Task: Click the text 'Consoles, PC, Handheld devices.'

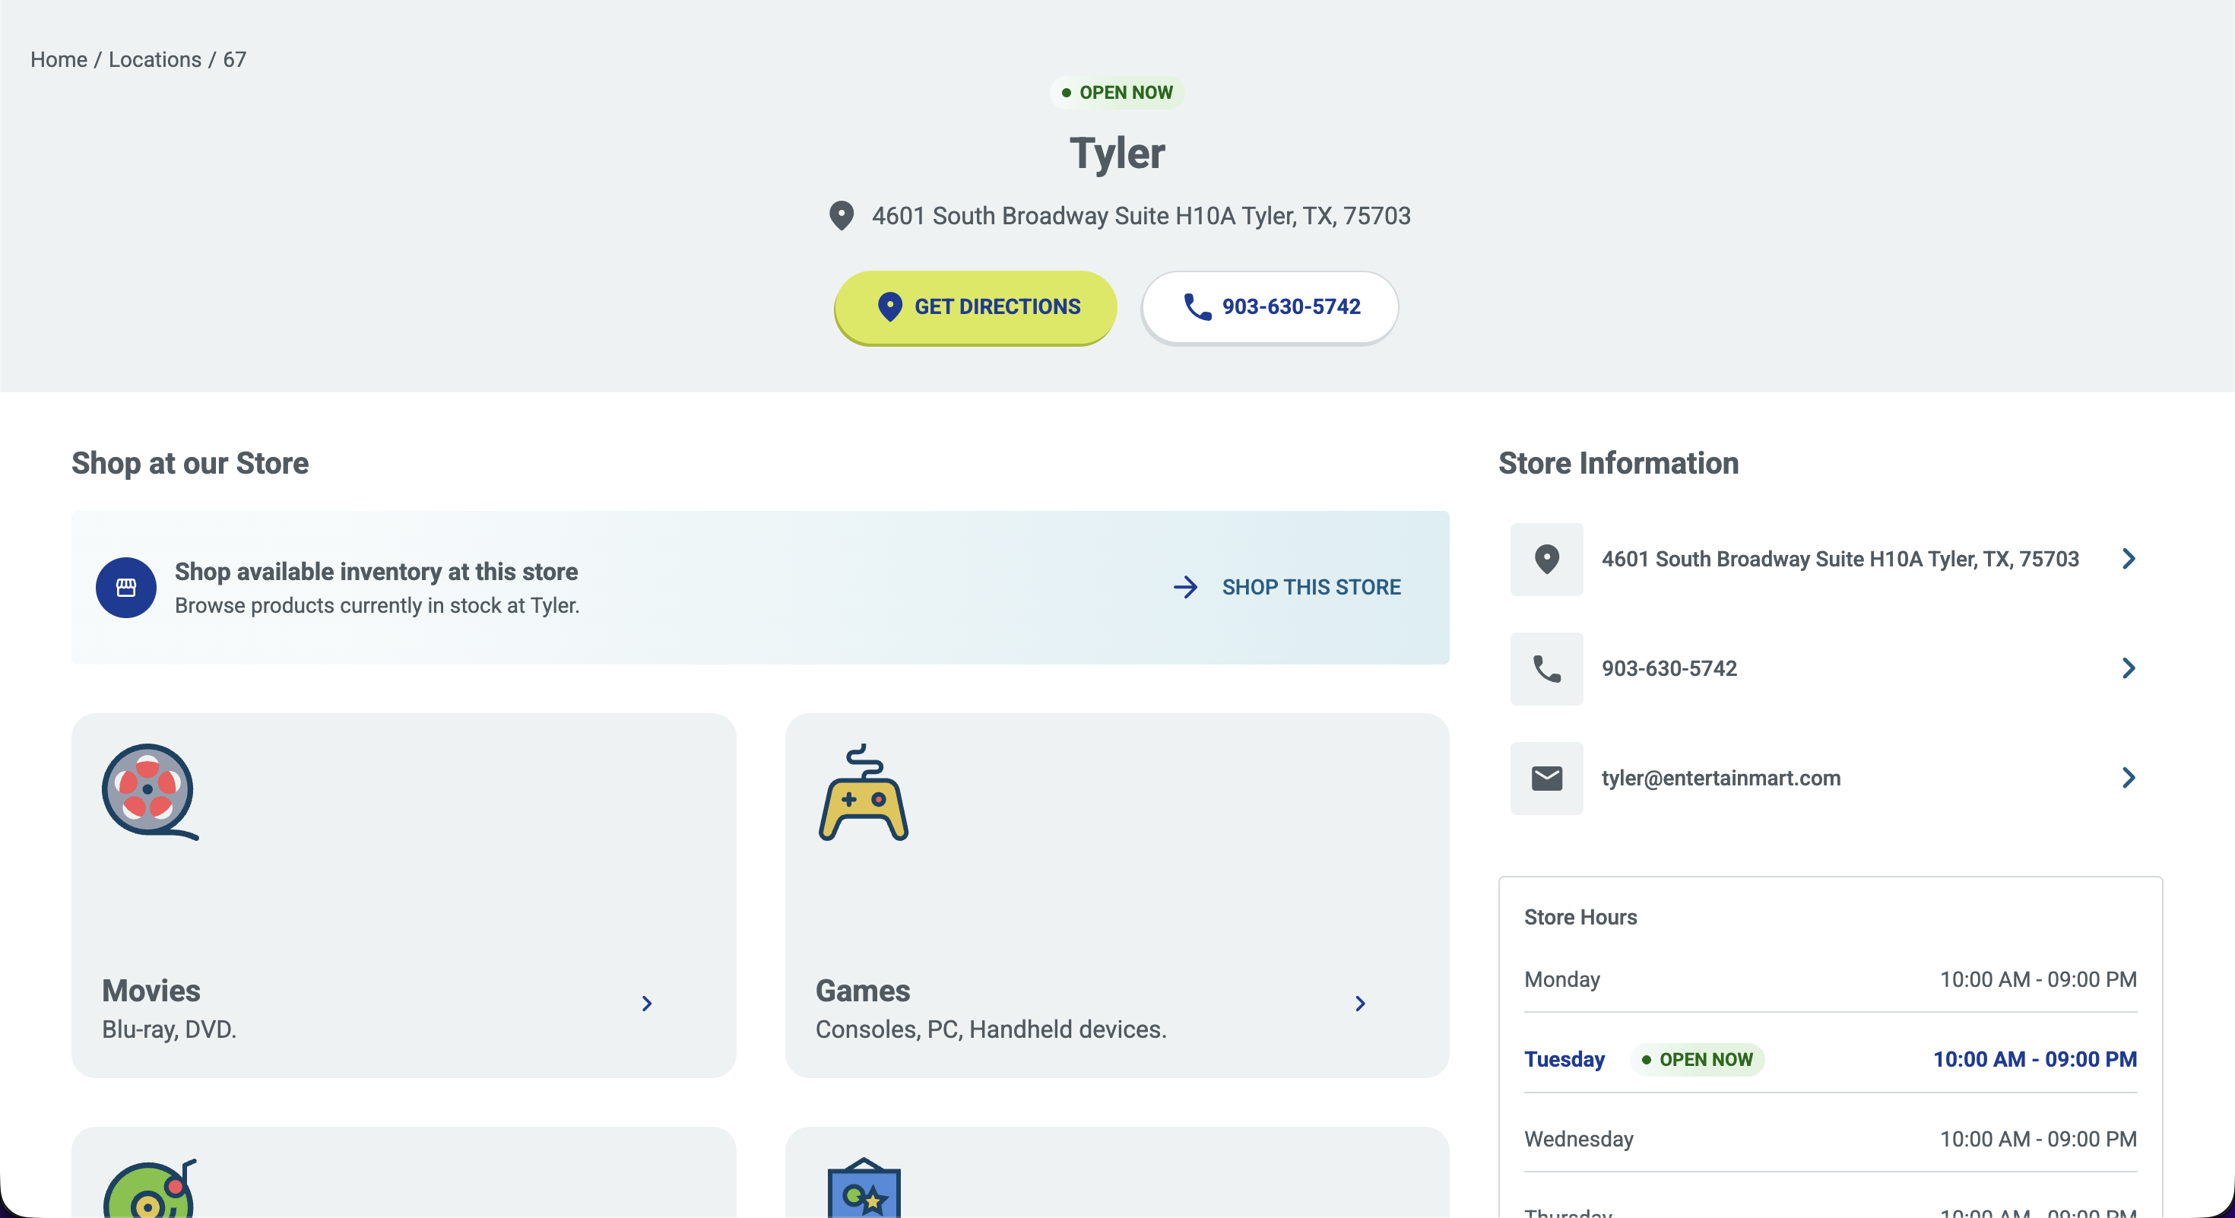Action: tap(991, 1029)
